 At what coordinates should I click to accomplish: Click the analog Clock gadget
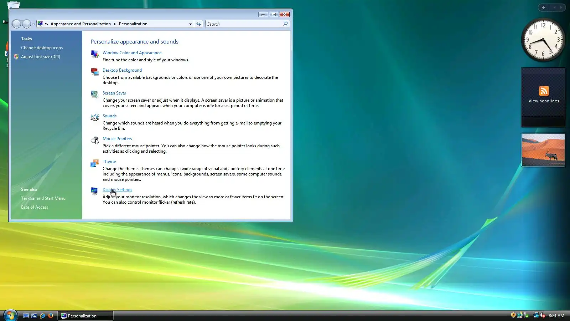click(543, 40)
